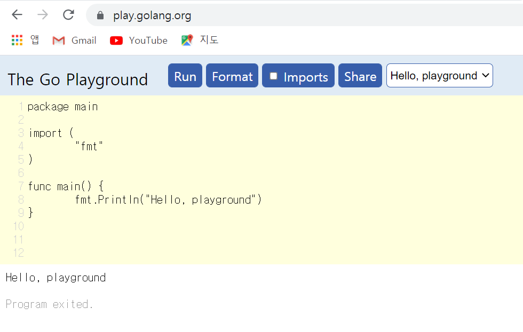The image size is (523, 332).
Task: Go back with the browser back arrow
Action: tap(17, 14)
